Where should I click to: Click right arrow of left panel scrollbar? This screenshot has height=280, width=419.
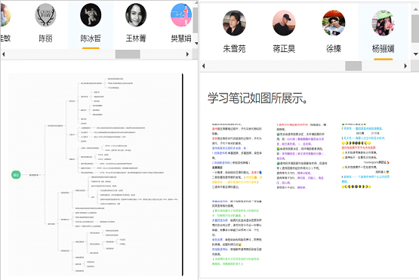pos(187,54)
